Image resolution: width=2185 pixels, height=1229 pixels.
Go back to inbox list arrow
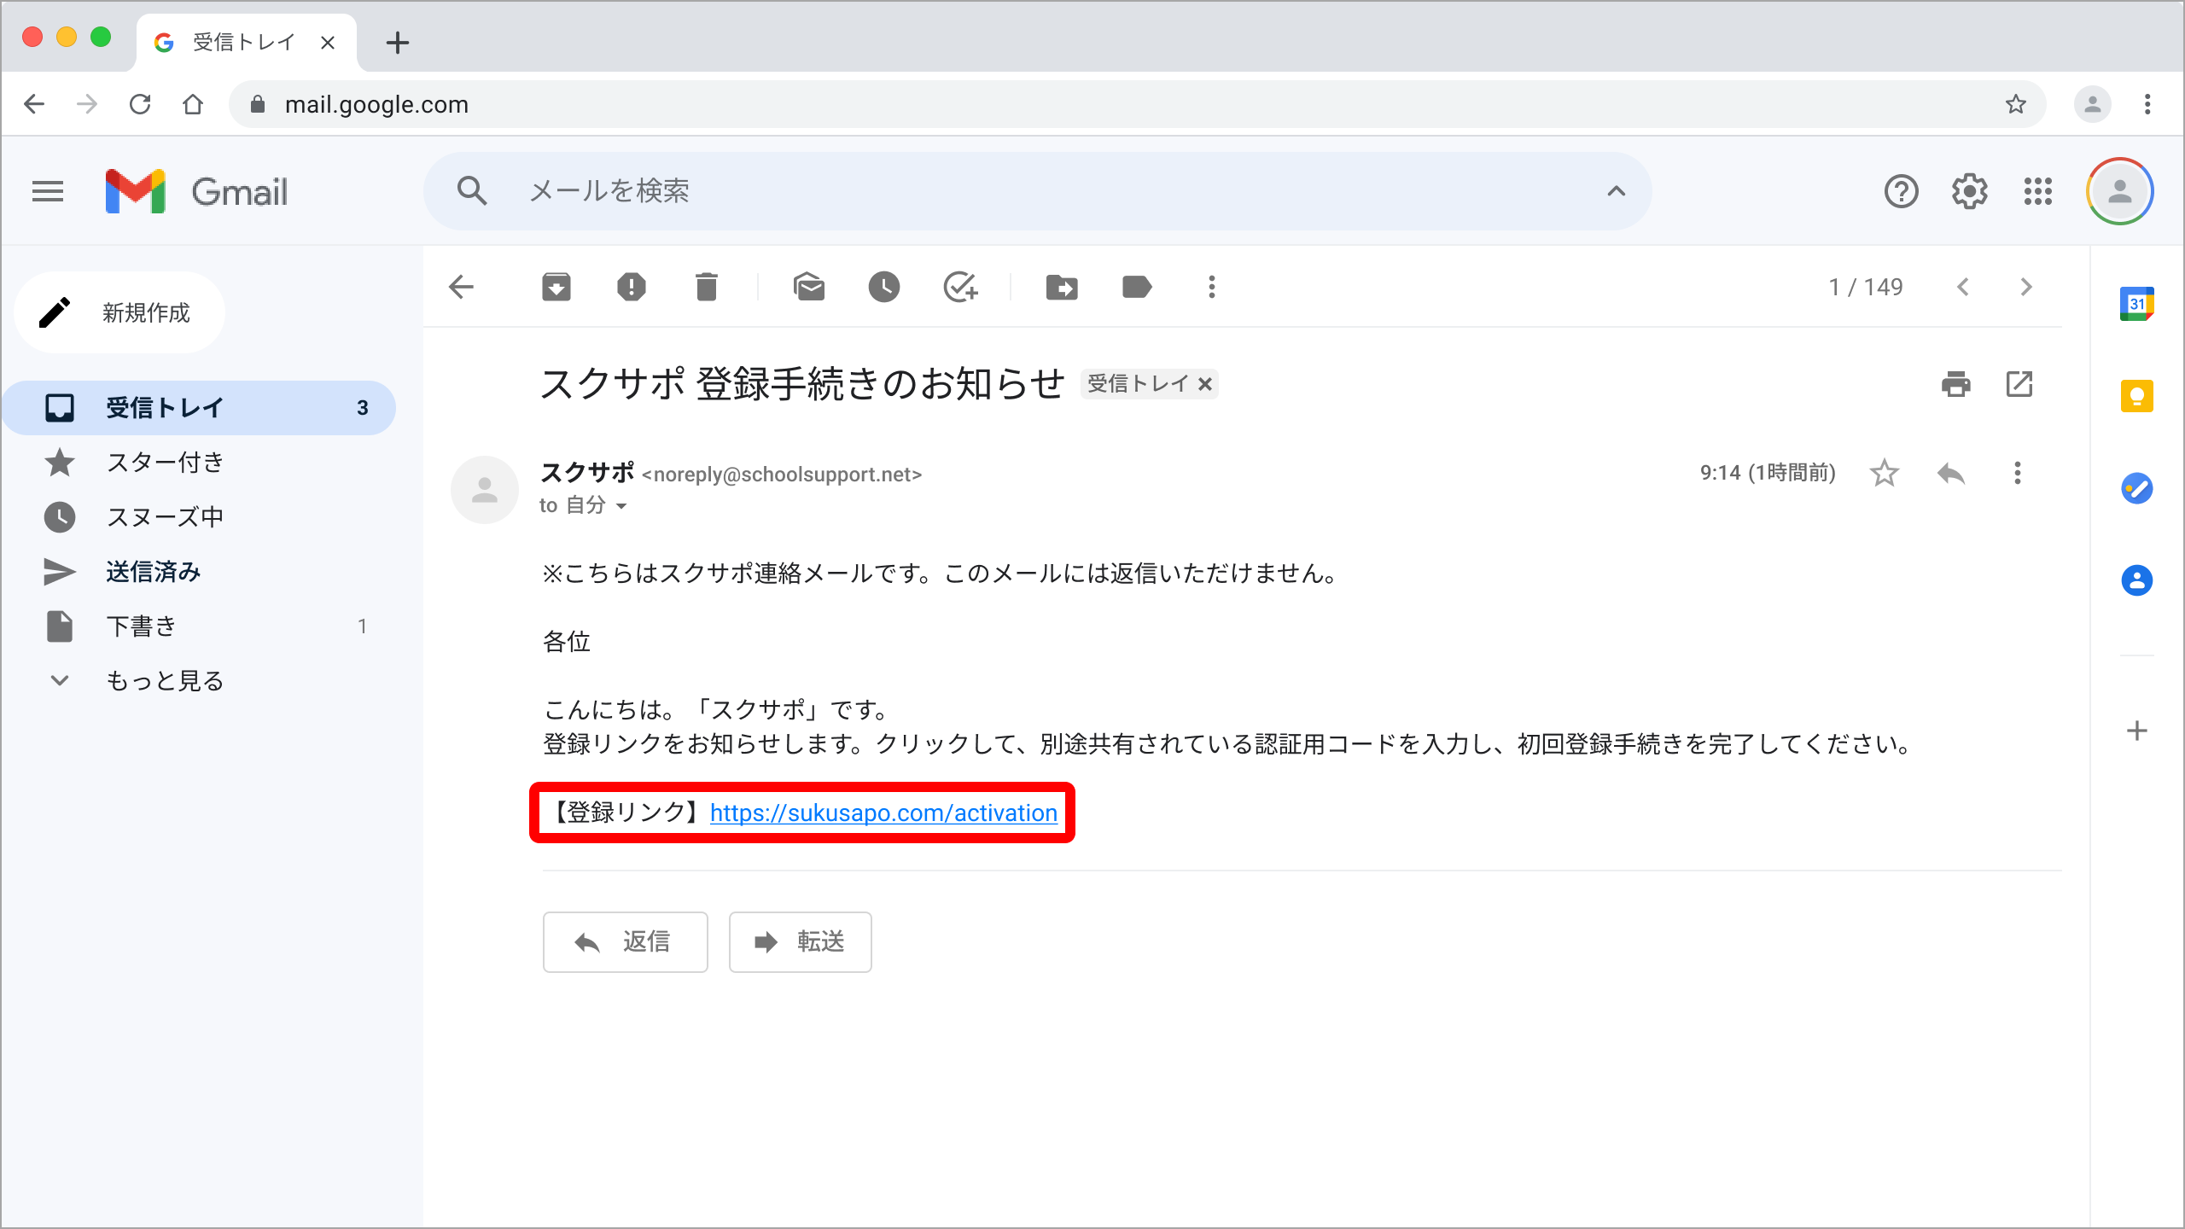pos(461,287)
